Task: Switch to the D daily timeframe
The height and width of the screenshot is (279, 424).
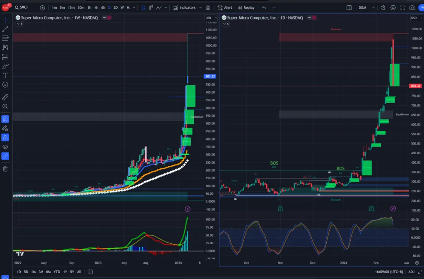Action: [109, 7]
